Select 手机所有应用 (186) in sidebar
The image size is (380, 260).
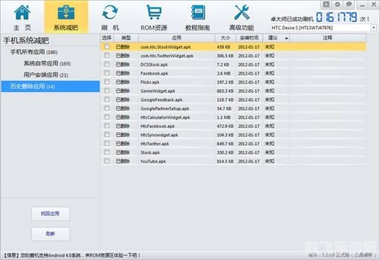[x=34, y=52]
